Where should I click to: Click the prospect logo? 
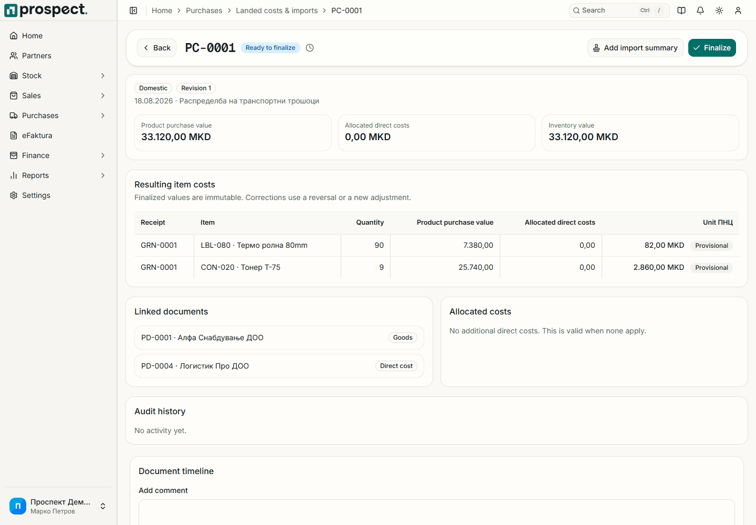46,10
